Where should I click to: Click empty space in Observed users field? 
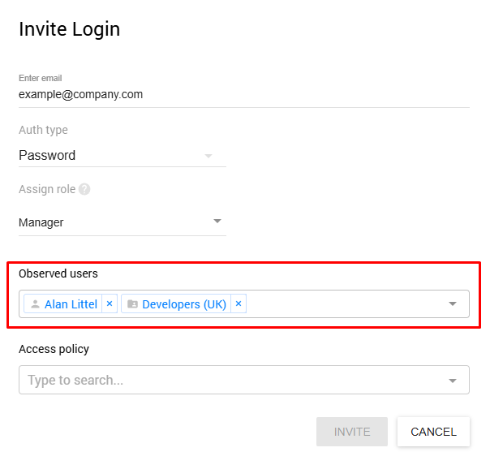tap(341, 304)
